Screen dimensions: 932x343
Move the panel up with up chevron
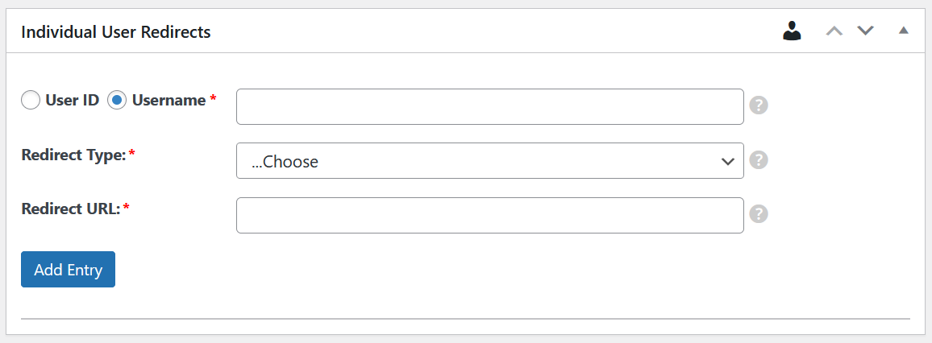tap(834, 31)
